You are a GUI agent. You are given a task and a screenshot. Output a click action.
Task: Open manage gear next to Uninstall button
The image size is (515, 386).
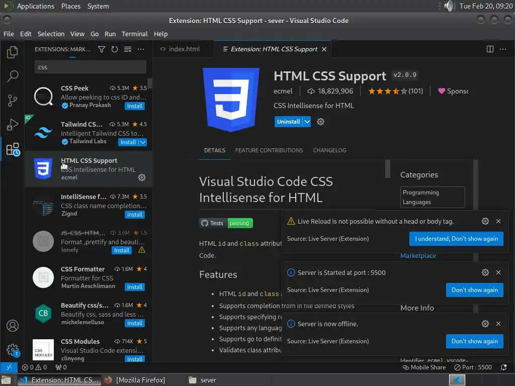(320, 122)
